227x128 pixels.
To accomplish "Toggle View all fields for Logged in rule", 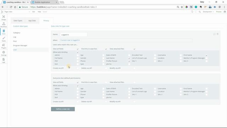I will click(78, 49).
